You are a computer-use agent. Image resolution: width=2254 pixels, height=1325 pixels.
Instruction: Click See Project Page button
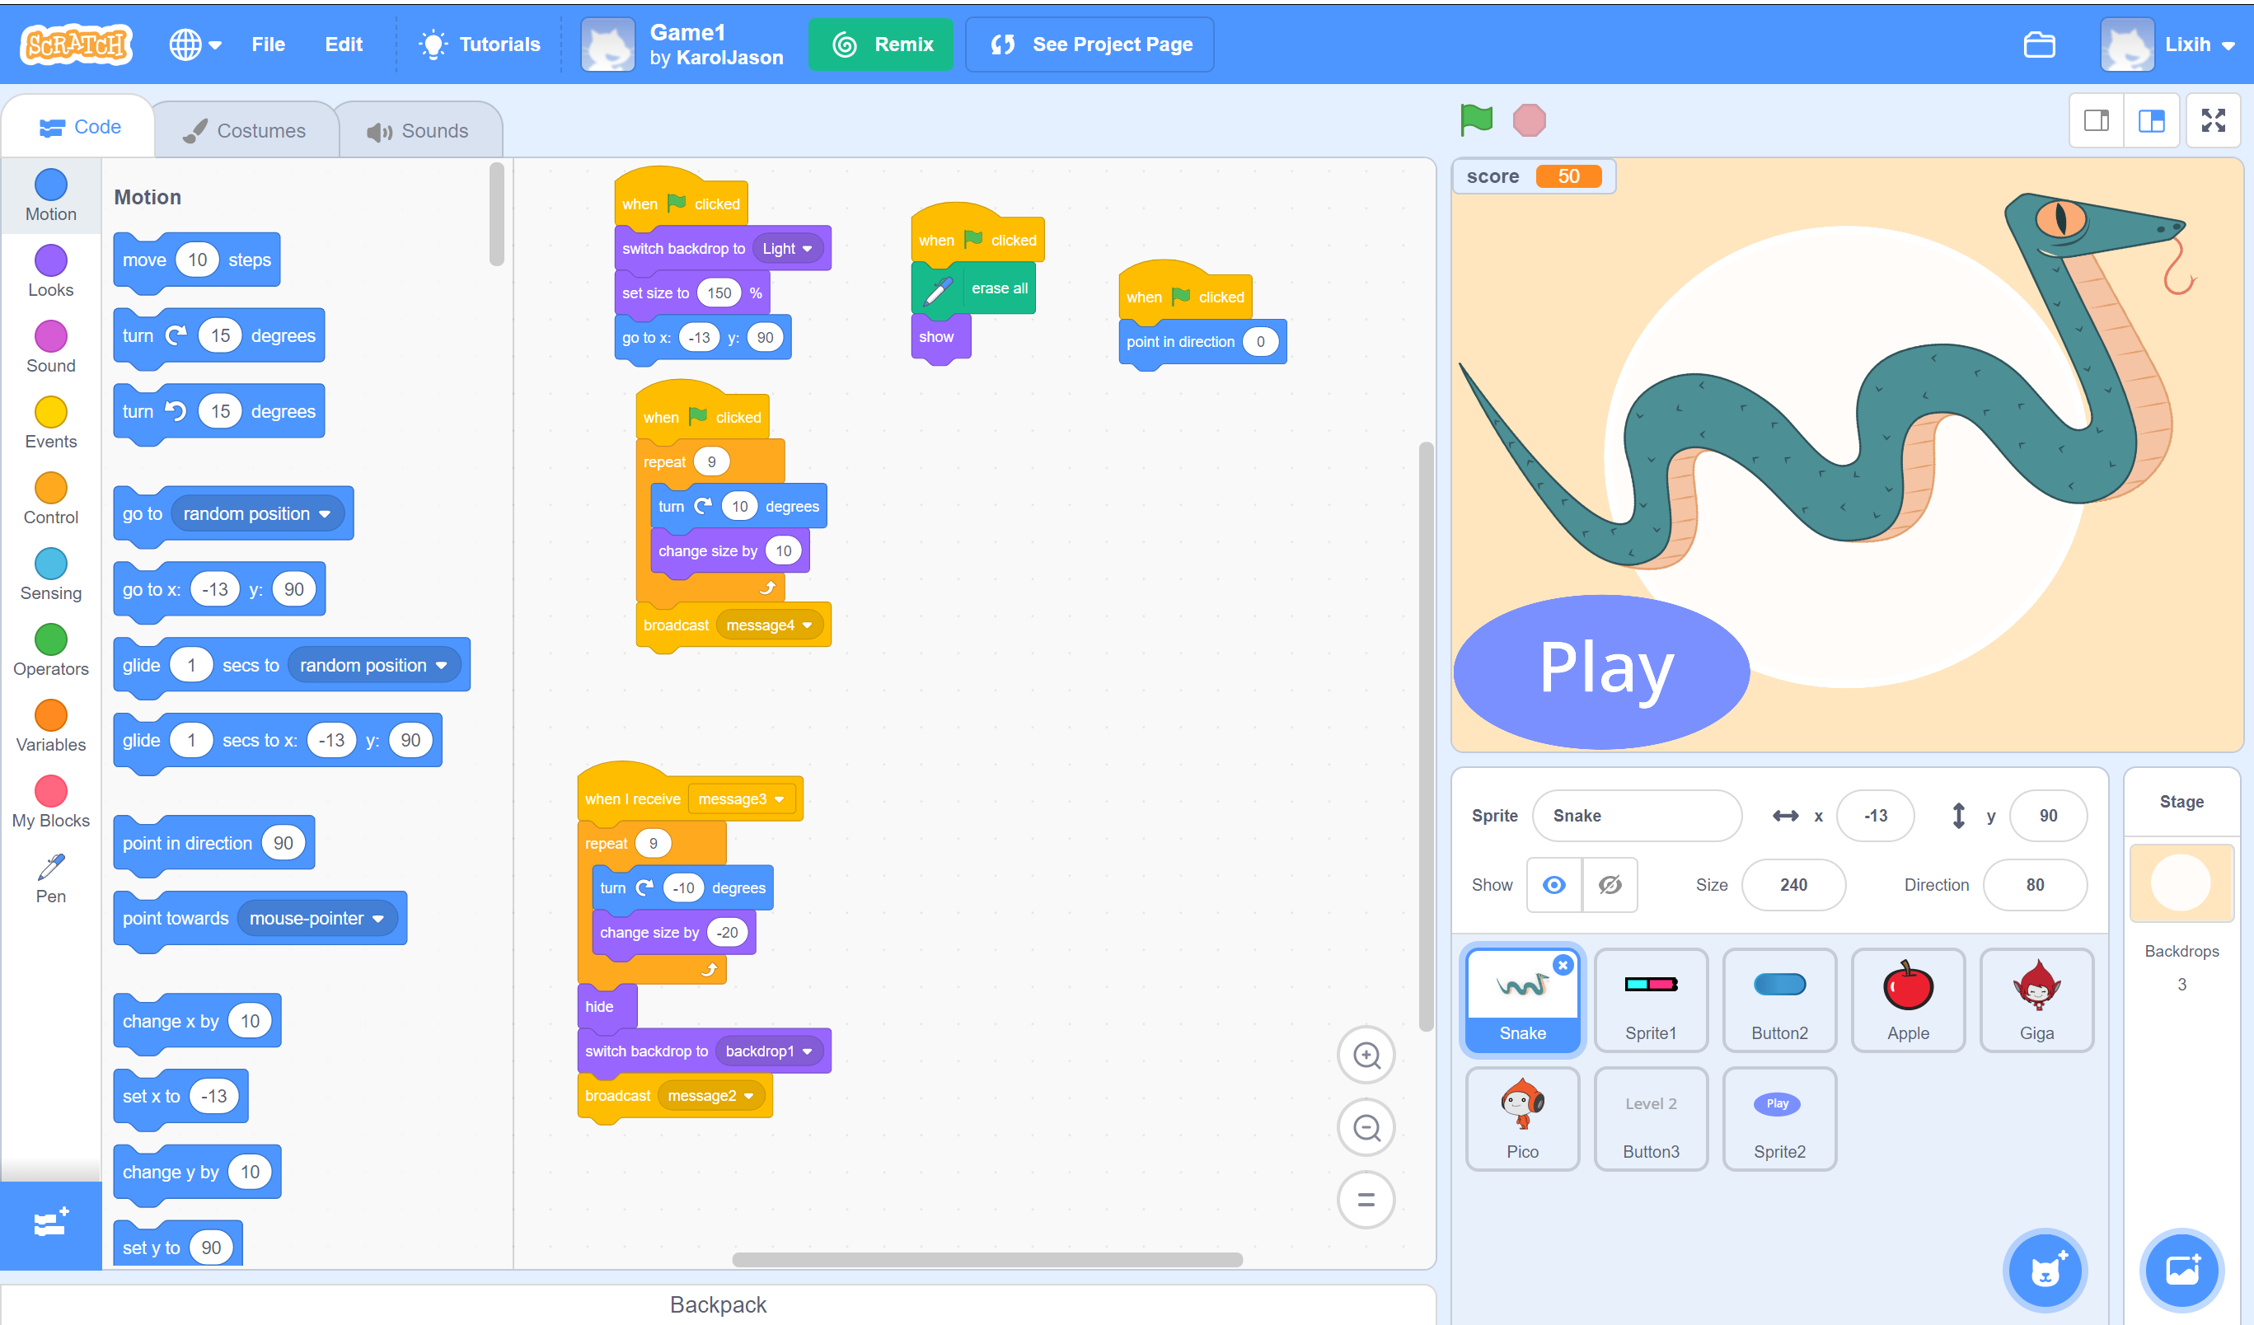(1090, 44)
